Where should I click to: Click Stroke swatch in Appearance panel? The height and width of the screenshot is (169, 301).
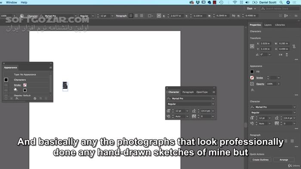pyautogui.click(x=25, y=85)
